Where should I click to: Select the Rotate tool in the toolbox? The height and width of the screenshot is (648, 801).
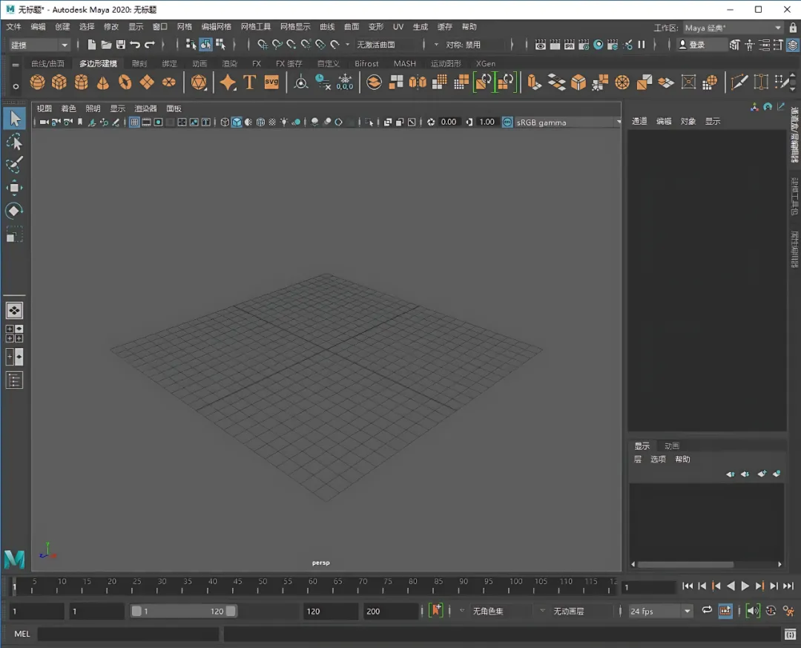(x=14, y=211)
